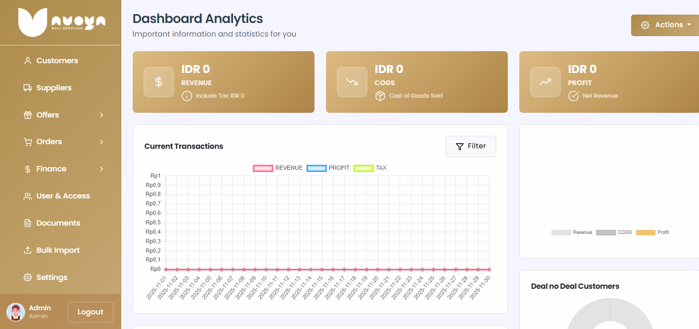The width and height of the screenshot is (699, 329).
Task: Expand the Orders submenu chevron
Action: coord(101,142)
